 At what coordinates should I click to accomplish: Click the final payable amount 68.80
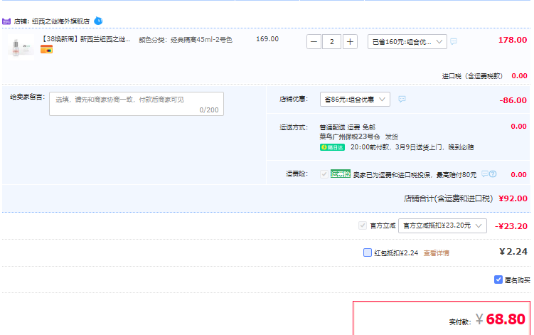click(x=506, y=319)
